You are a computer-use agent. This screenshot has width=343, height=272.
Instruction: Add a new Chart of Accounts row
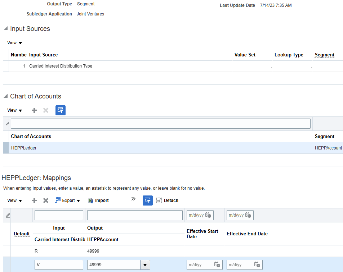pyautogui.click(x=34, y=110)
